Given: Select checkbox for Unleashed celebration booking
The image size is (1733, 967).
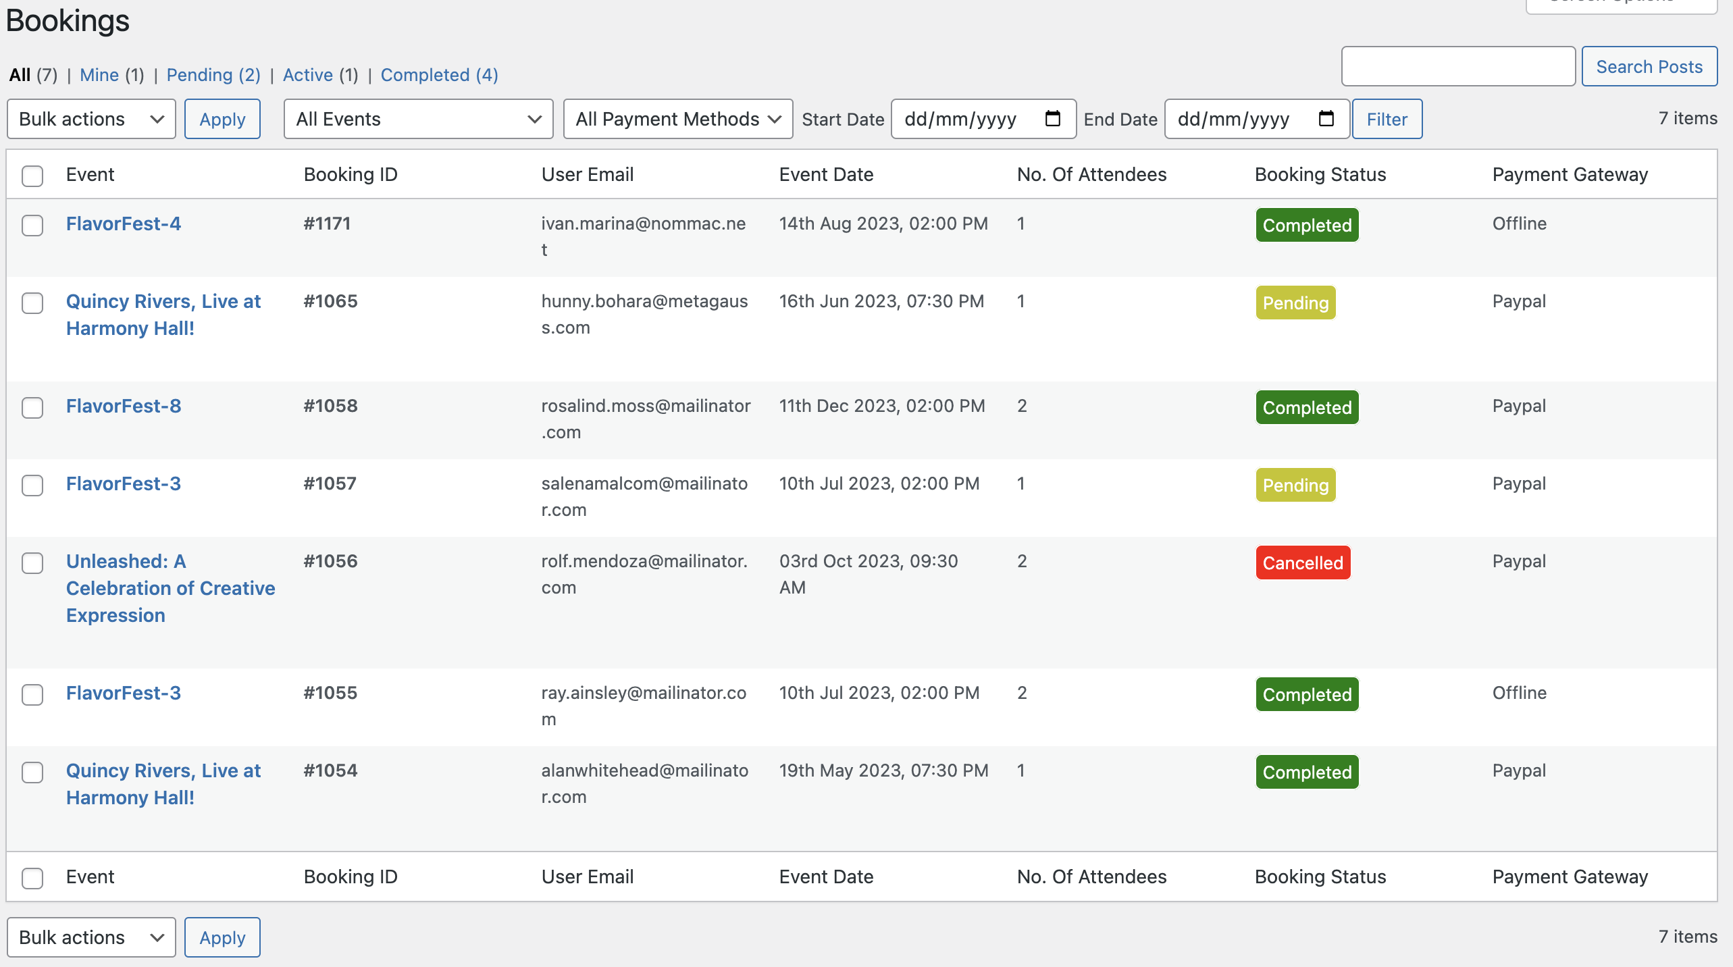Looking at the screenshot, I should (32, 563).
